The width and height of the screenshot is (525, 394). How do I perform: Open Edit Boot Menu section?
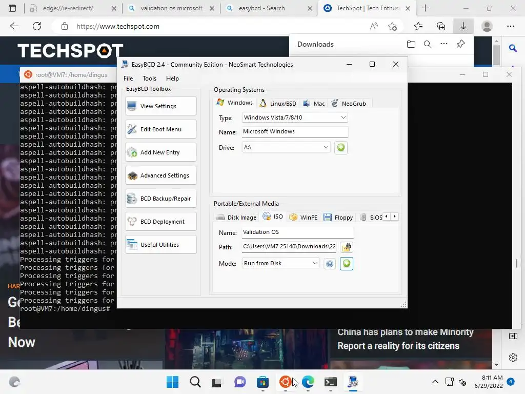(160, 129)
